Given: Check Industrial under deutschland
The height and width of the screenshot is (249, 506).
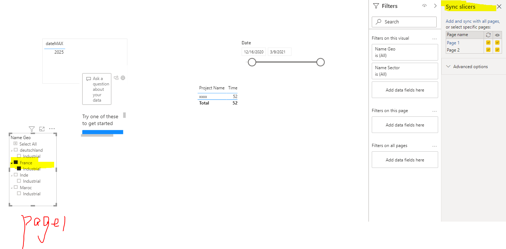Looking at the screenshot, I should coord(19,156).
